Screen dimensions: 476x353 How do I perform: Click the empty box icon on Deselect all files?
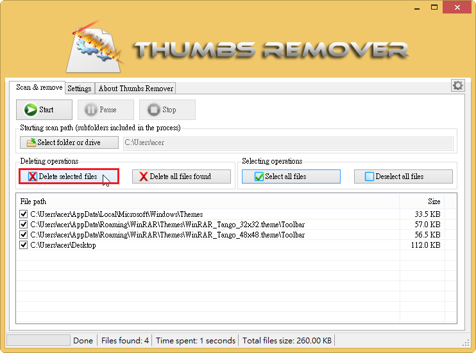coord(369,176)
